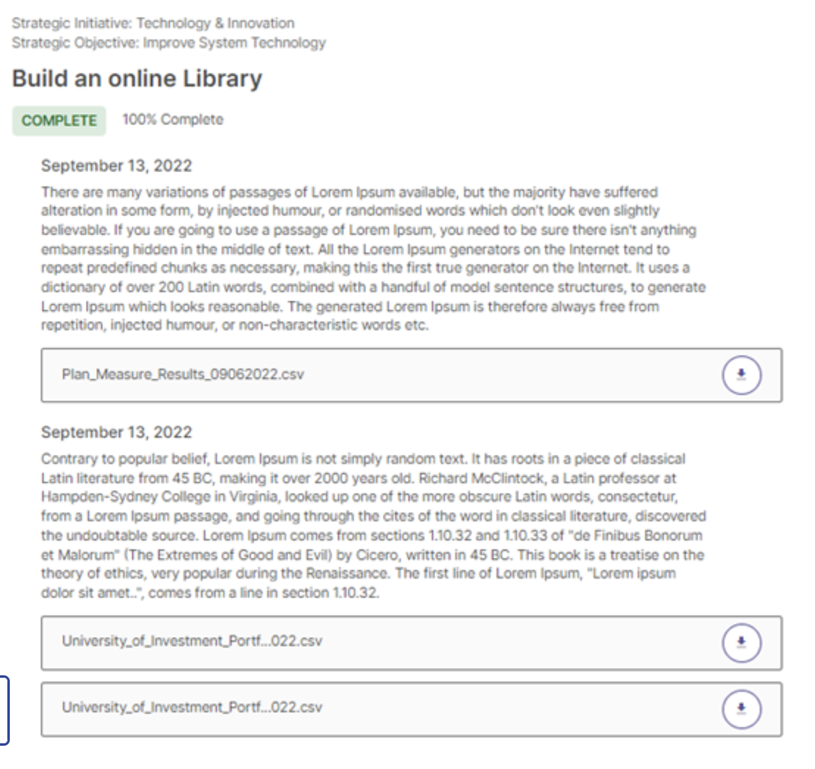Click the partially visible blue outlined box

click(4, 710)
